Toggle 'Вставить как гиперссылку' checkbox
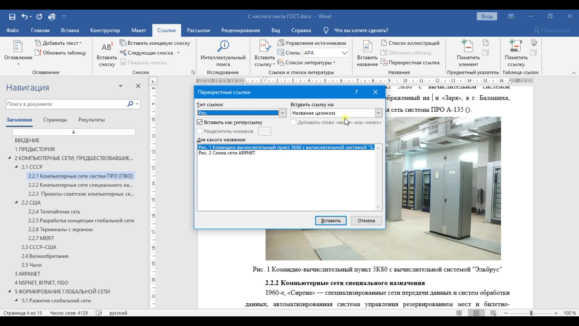Screen dimensions: 579x326 [200, 122]
